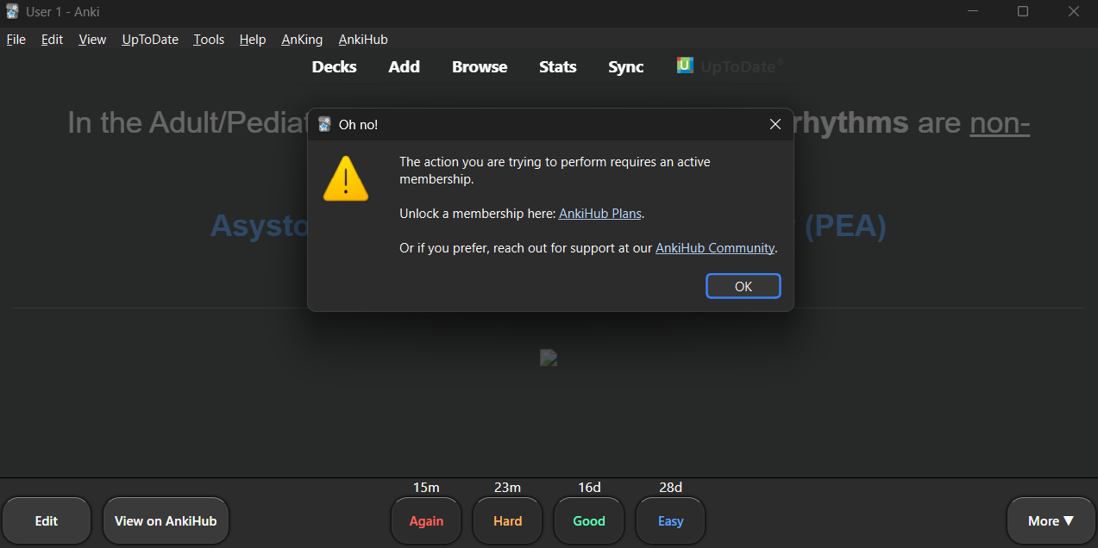
Task: Close the Oh no! dialog
Action: [x=775, y=124]
